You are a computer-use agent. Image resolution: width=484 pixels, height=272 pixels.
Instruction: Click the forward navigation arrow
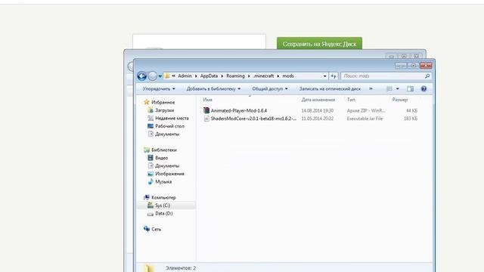(x=152, y=76)
